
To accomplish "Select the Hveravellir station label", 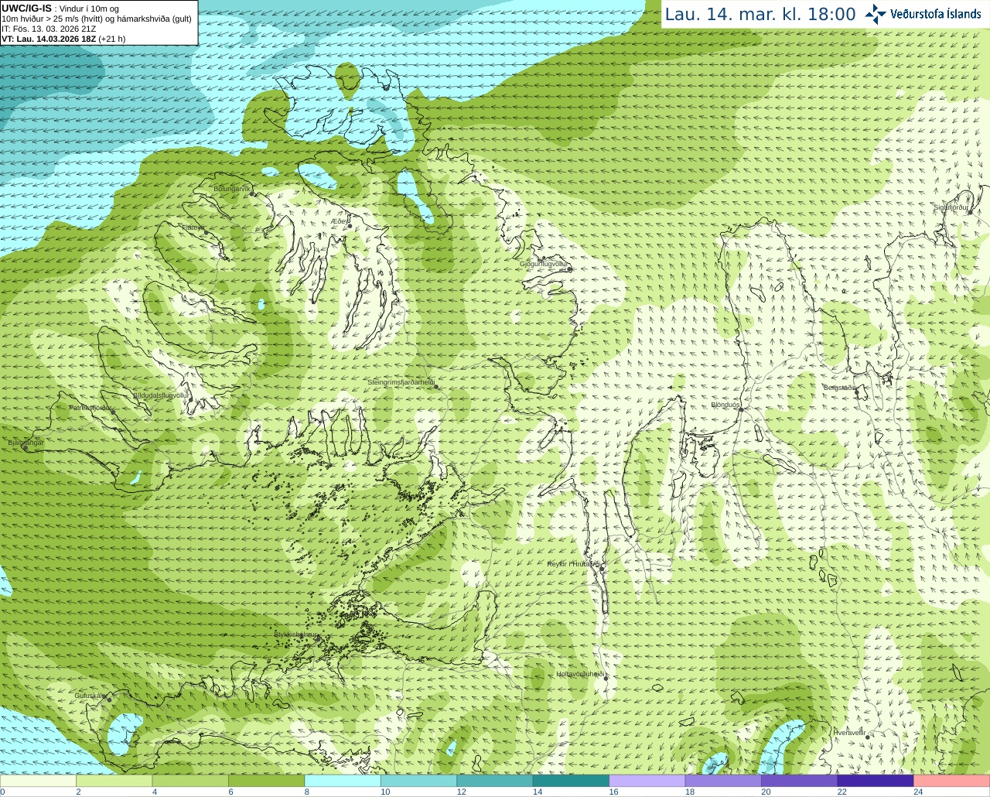I will tap(849, 732).
